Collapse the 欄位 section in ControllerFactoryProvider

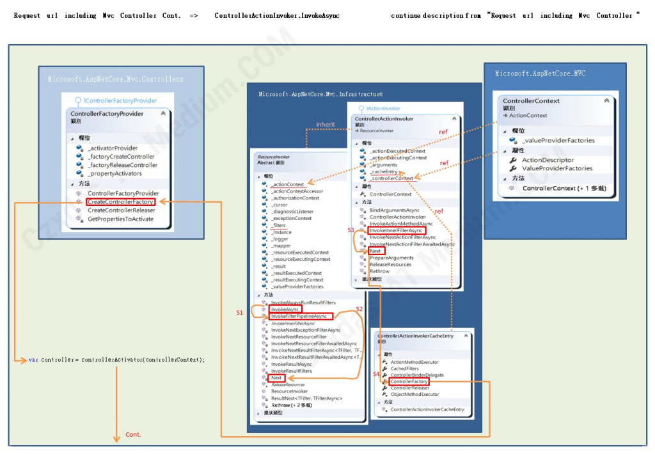click(72, 138)
